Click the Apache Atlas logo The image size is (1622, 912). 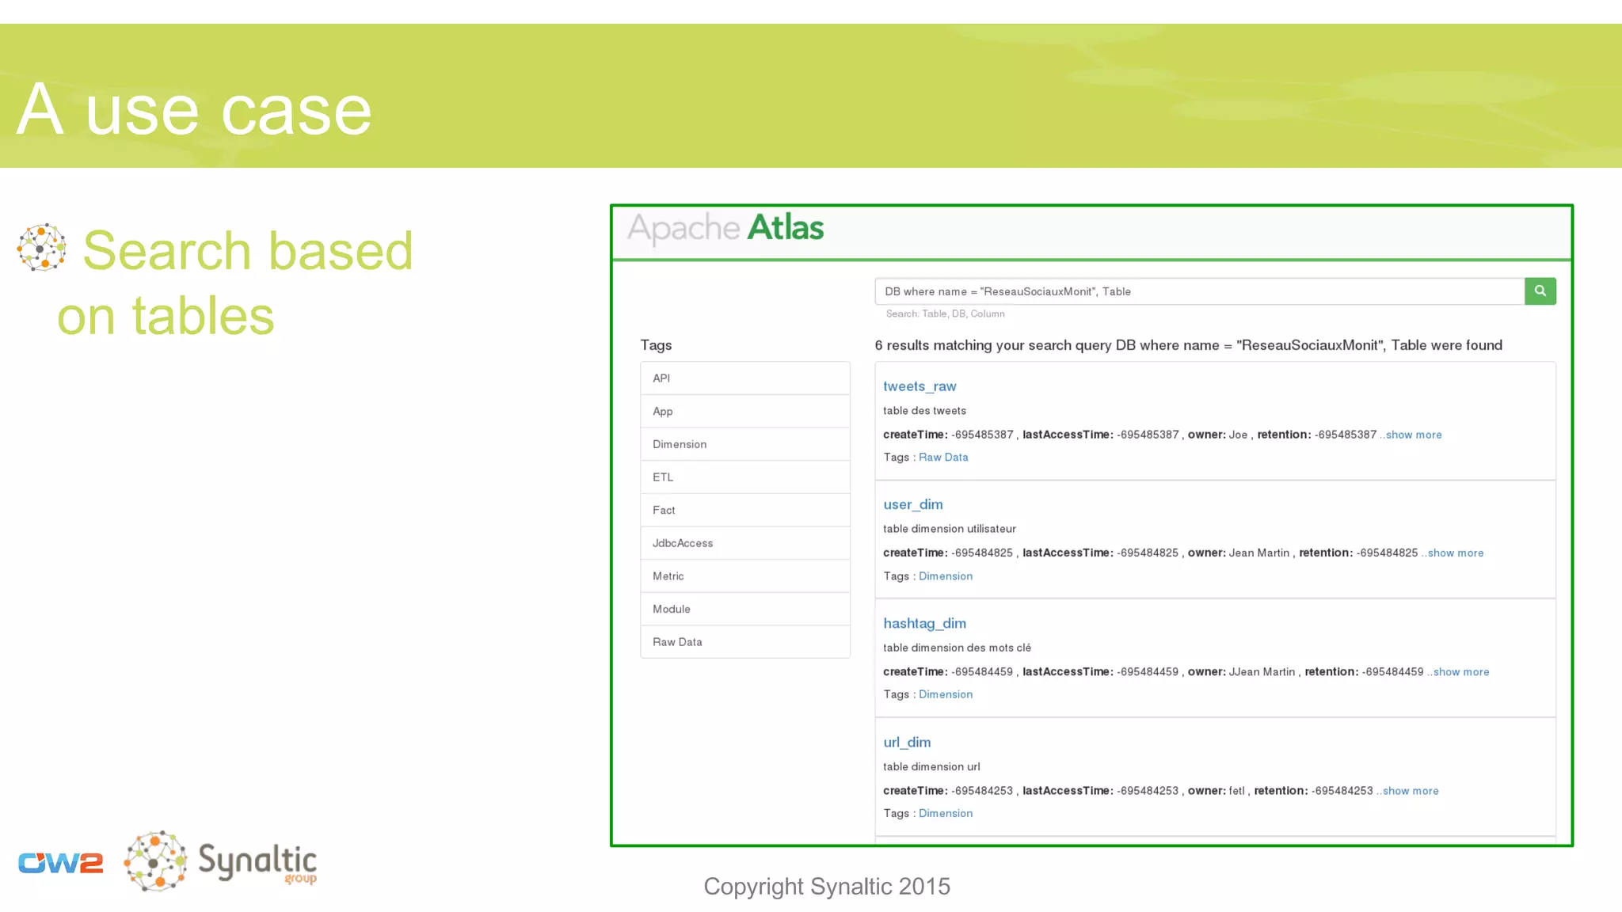pos(725,228)
